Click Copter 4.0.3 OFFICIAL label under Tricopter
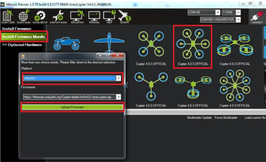Image resolution: width=266 pixels, height=162 pixels. pos(151,105)
